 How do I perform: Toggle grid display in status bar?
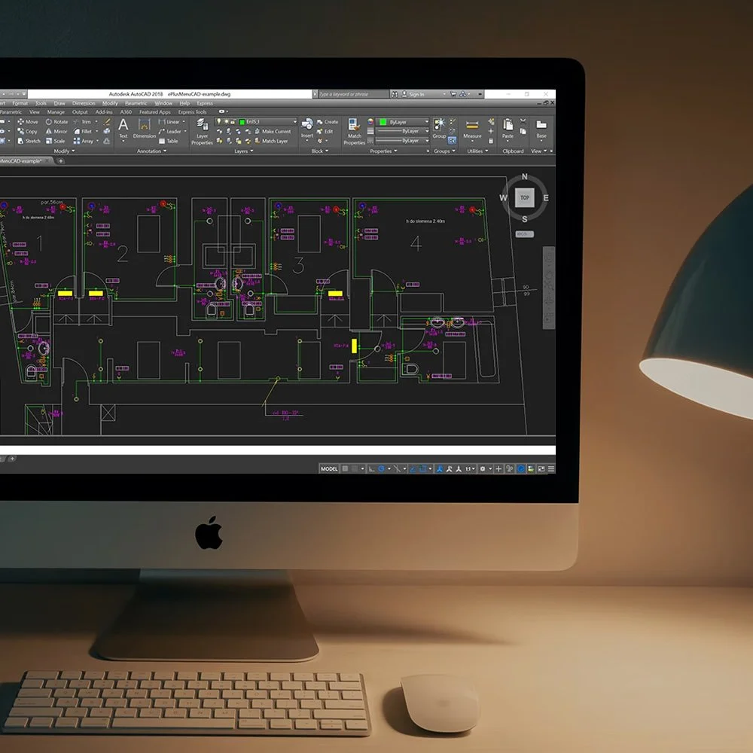(x=345, y=468)
